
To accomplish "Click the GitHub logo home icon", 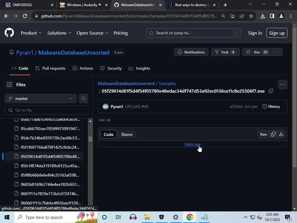I will [x=9, y=33].
